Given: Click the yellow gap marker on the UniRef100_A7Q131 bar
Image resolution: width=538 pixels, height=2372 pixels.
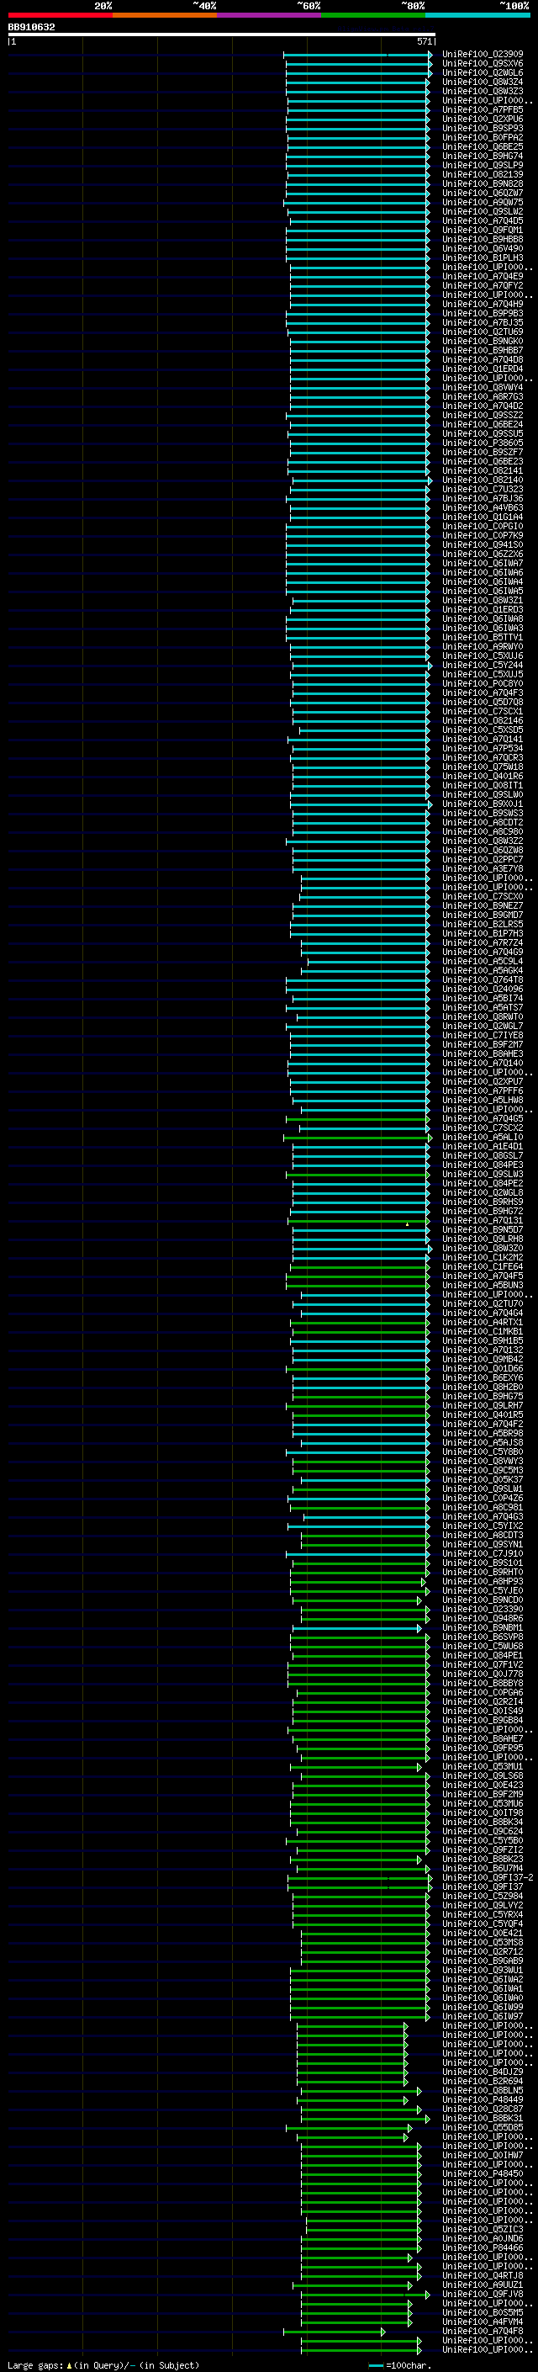Looking at the screenshot, I should pos(408,1223).
